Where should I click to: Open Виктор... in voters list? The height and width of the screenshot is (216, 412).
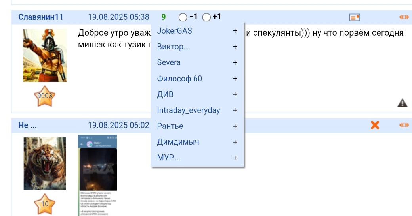[x=173, y=47]
